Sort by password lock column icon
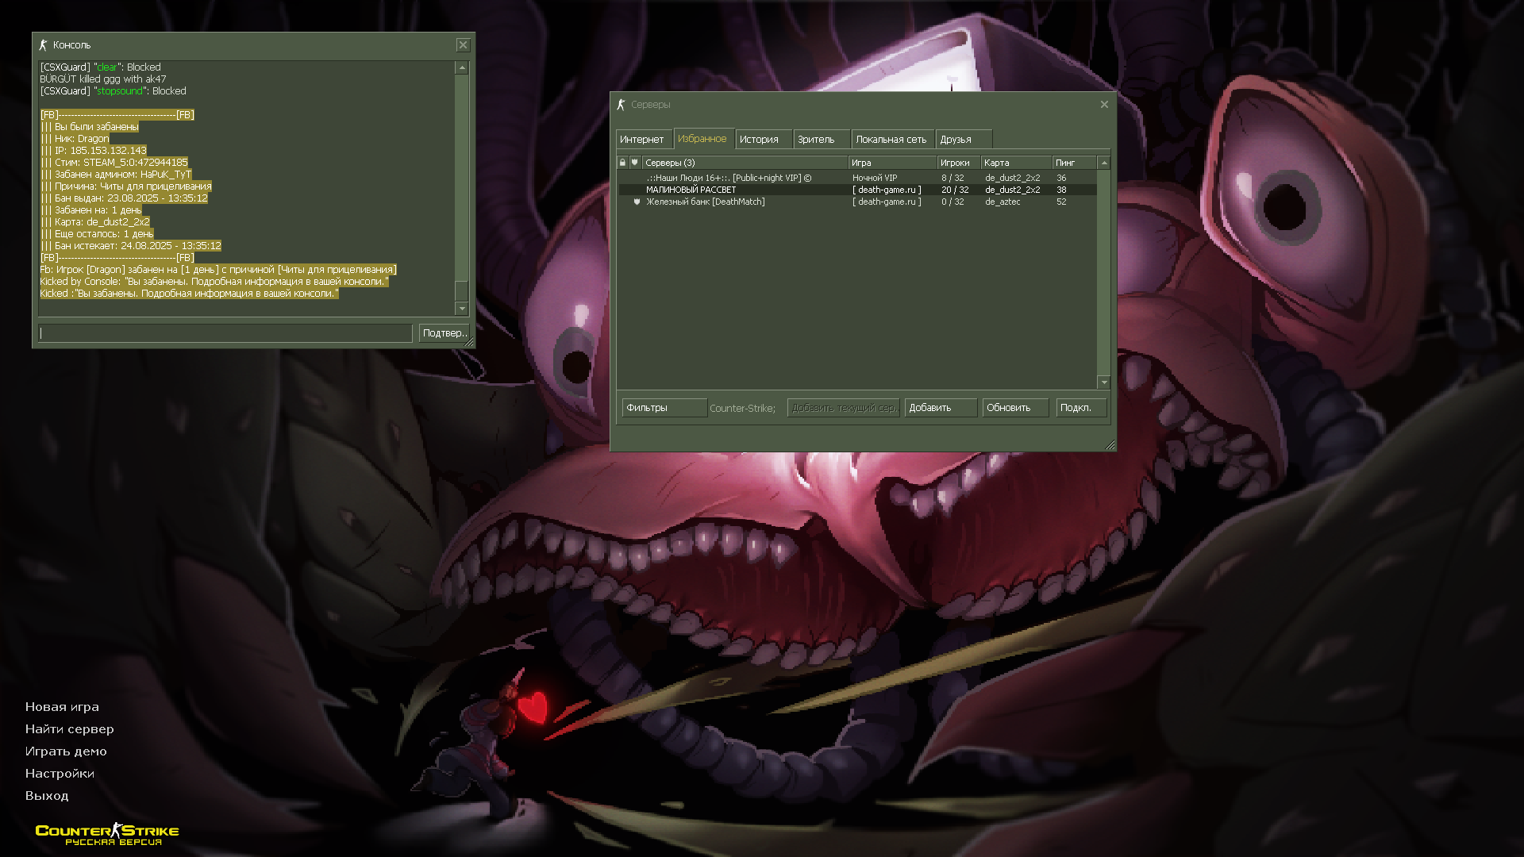 pos(622,163)
